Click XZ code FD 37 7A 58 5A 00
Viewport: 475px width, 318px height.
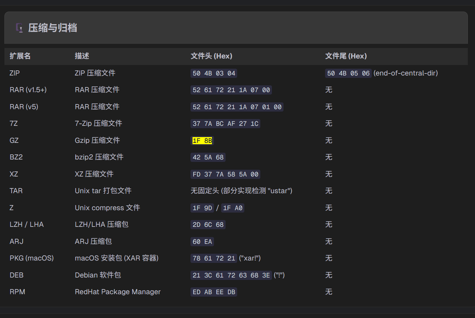tap(225, 174)
